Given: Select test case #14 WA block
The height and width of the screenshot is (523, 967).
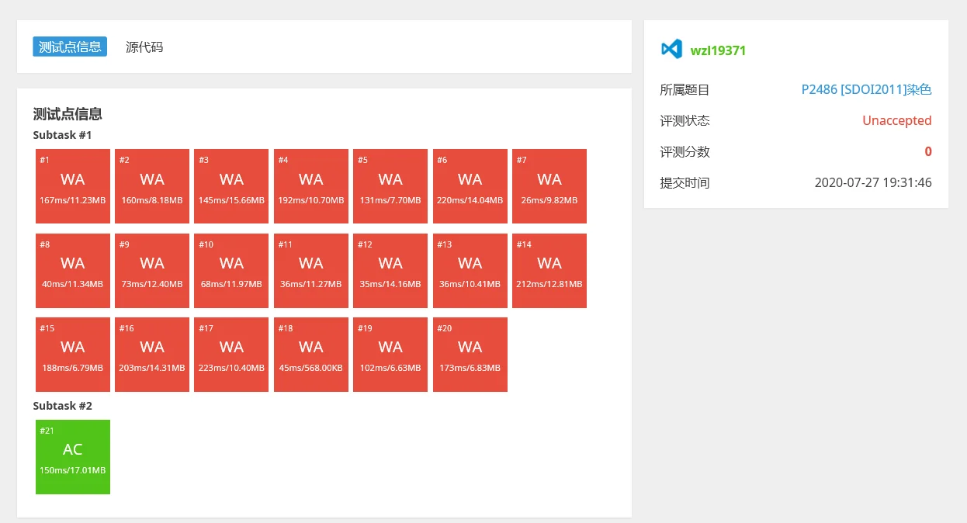Looking at the screenshot, I should click(549, 271).
